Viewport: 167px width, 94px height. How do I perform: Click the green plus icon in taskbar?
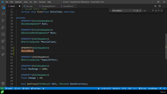tap(2, 92)
